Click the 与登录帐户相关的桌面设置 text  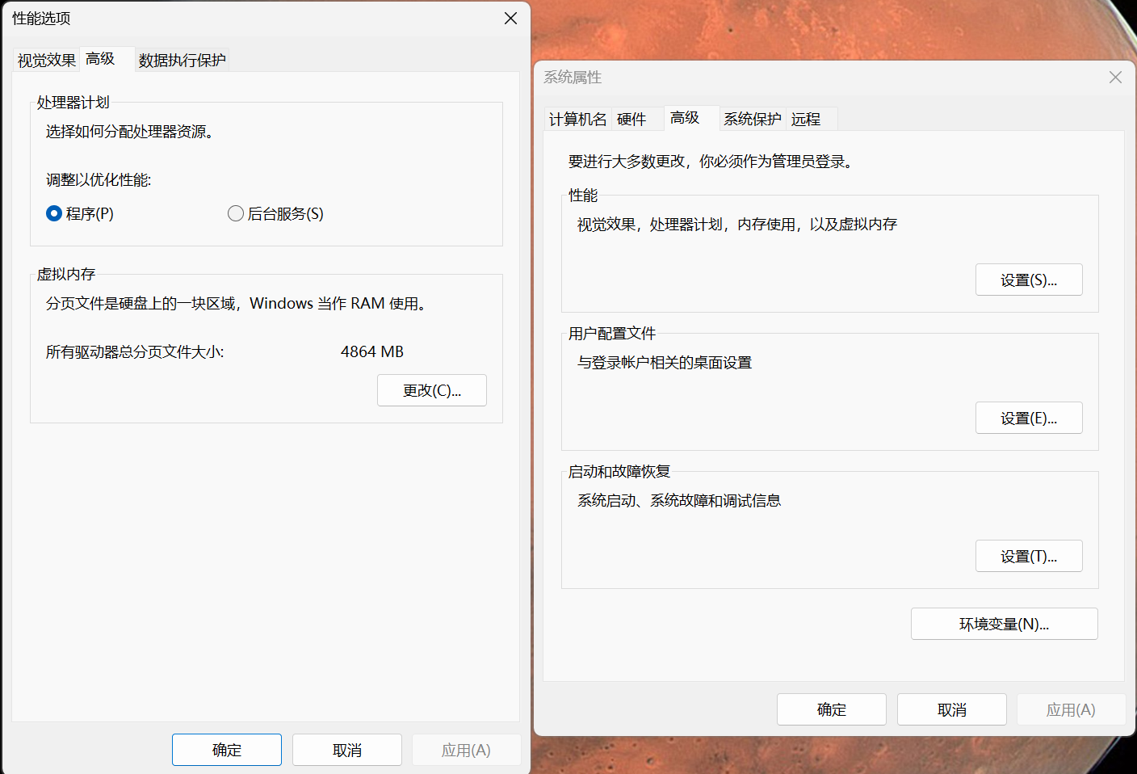pyautogui.click(x=665, y=362)
